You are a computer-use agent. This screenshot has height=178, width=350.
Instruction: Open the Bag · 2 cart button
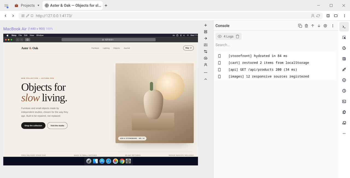pyautogui.click(x=188, y=48)
